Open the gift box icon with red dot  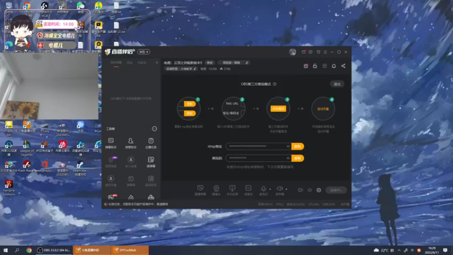tap(306, 66)
